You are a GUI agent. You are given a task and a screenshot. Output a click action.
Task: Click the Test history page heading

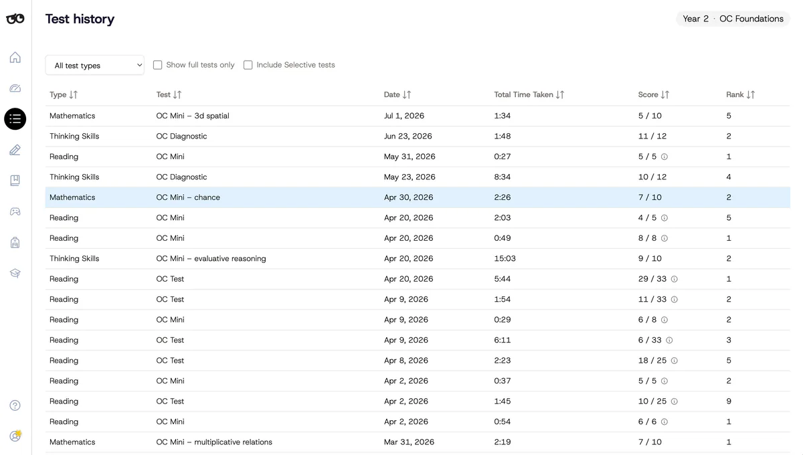tap(80, 19)
